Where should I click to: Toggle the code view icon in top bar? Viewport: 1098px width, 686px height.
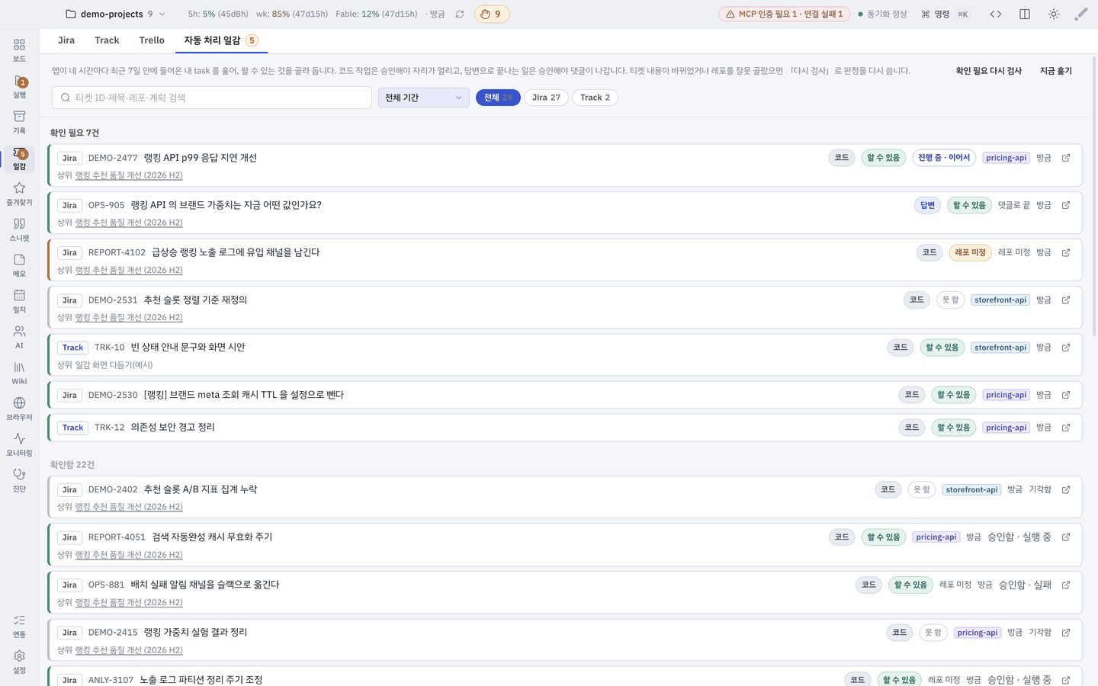click(996, 14)
